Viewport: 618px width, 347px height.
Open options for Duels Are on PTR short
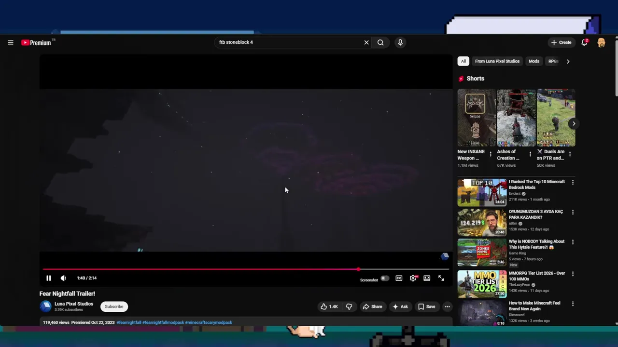tap(570, 154)
